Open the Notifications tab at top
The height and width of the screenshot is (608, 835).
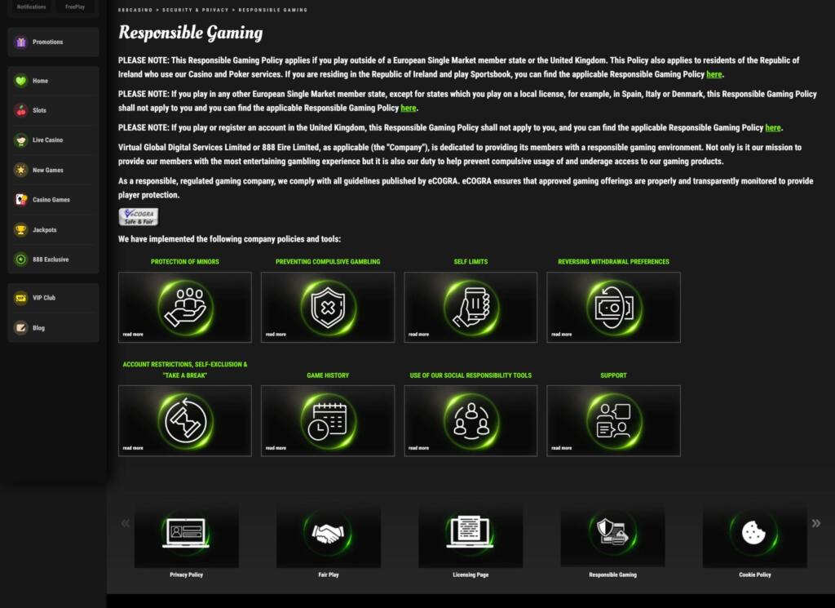(x=32, y=7)
